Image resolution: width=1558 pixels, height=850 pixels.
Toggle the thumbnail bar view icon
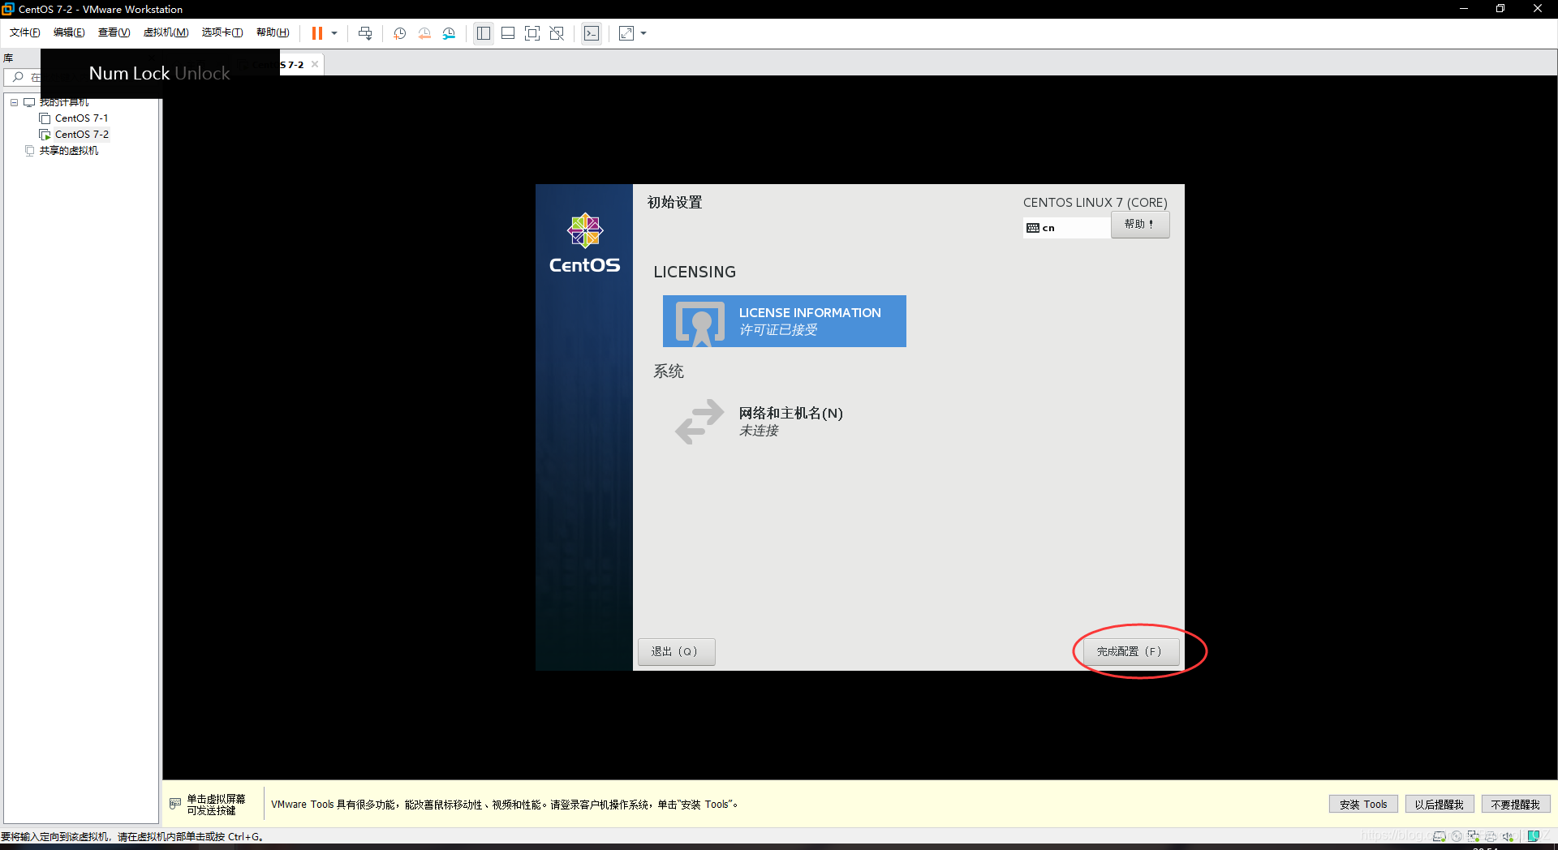[508, 33]
